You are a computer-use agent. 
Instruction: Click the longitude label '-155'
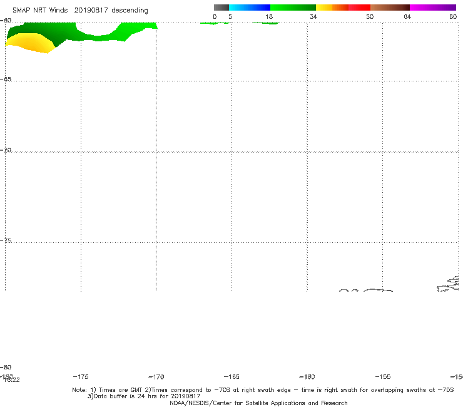pos(383,377)
